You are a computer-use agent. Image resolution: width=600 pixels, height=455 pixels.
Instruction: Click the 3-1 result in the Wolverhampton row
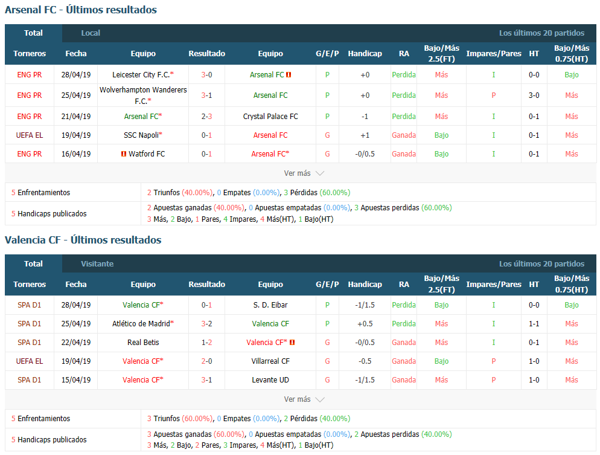206,95
